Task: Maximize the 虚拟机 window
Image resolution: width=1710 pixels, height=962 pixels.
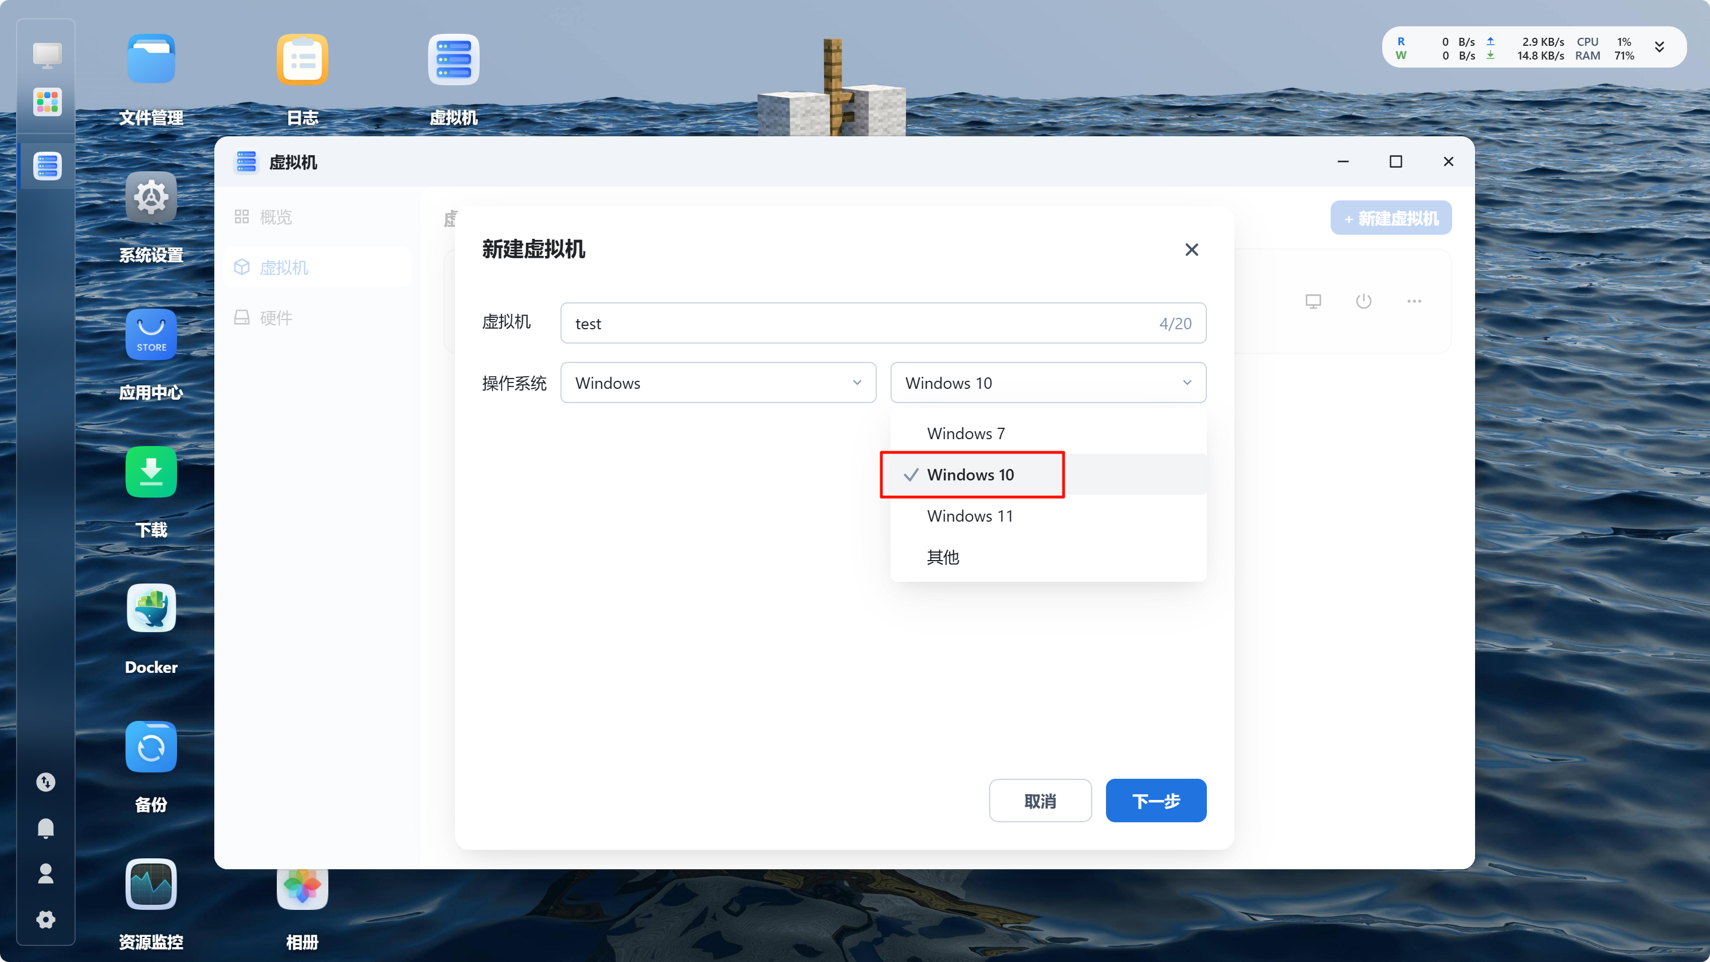Action: pyautogui.click(x=1395, y=161)
